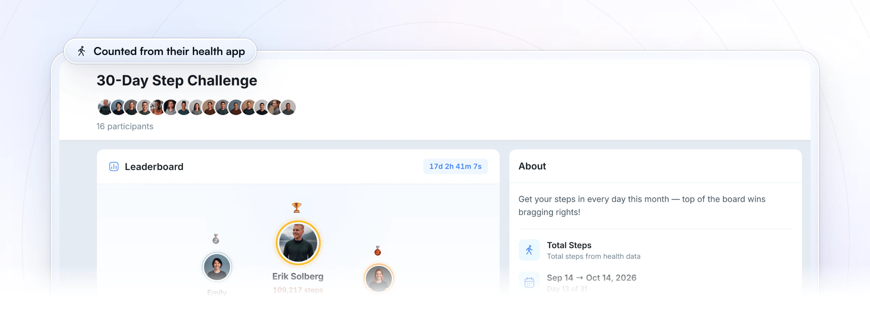Click the first participant avatar in the row
Viewport: 870px width, 314px height.
pyautogui.click(x=105, y=107)
